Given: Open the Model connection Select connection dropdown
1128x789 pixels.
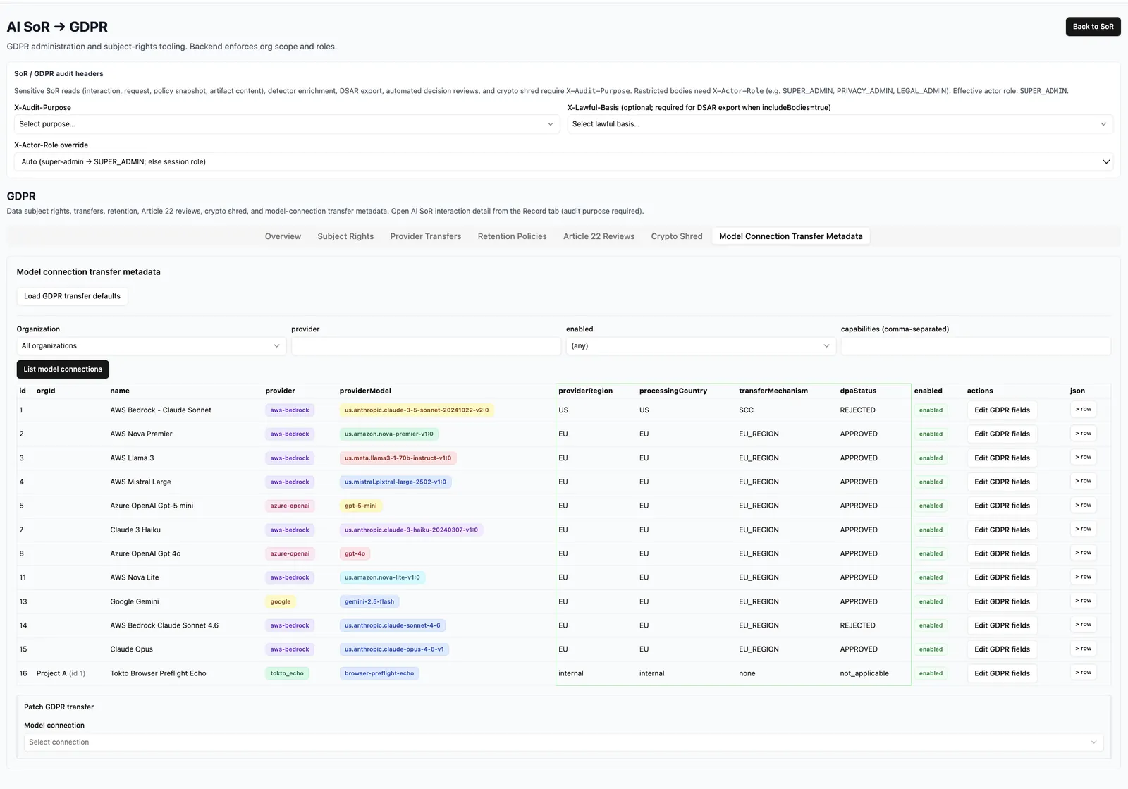Looking at the screenshot, I should point(563,742).
